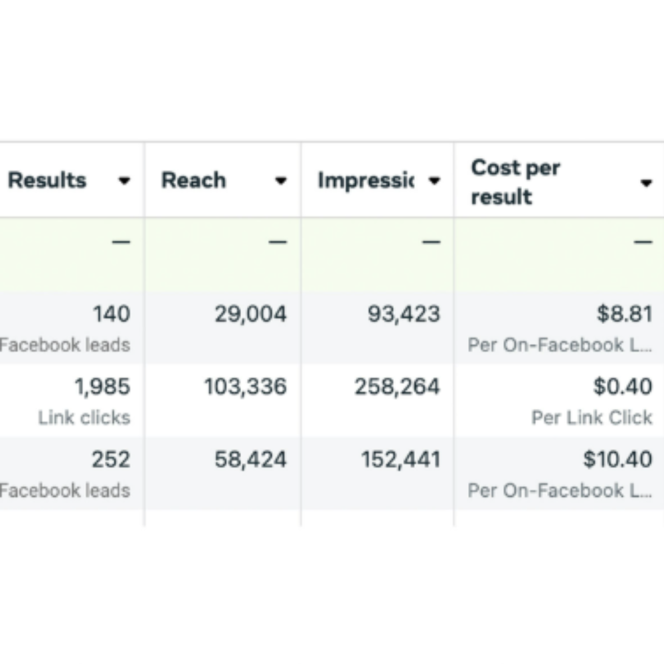Image resolution: width=664 pixels, height=664 pixels.
Task: Open the Impressions column dropdown arrow
Action: click(x=435, y=181)
